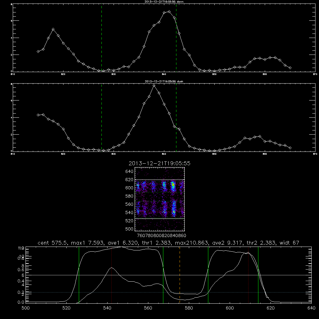319x319 pixels.
Task: Click the highest diamond marker of the dusk curve
Action: pos(154,85)
